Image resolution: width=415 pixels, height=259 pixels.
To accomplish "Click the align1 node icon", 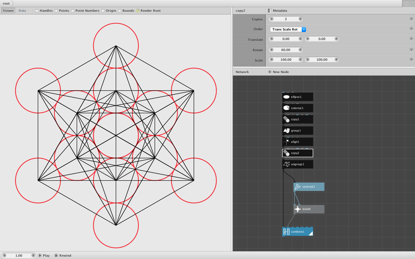I will pyautogui.click(x=286, y=142).
